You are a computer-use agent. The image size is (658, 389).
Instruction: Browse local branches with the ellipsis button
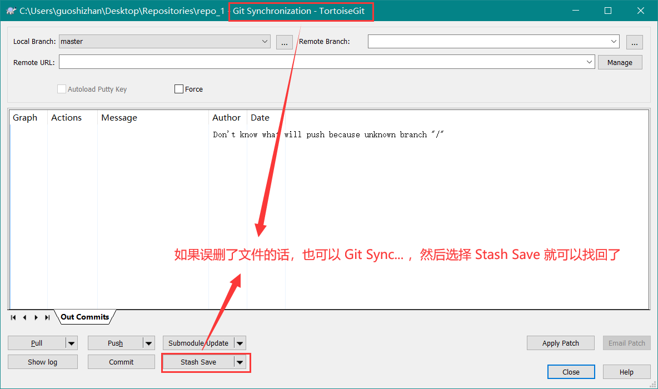pos(284,42)
